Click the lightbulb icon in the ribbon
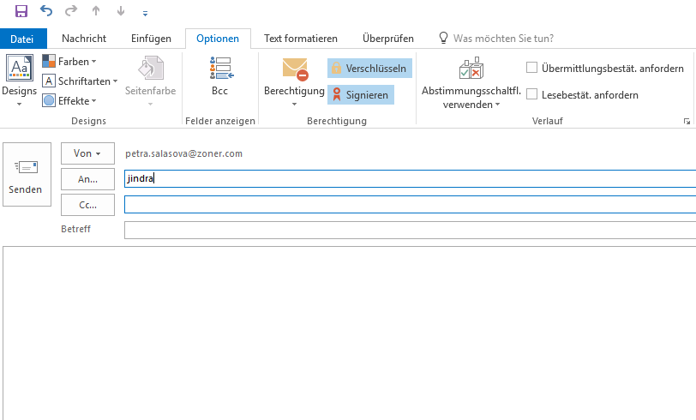The image size is (696, 420). 443,38
